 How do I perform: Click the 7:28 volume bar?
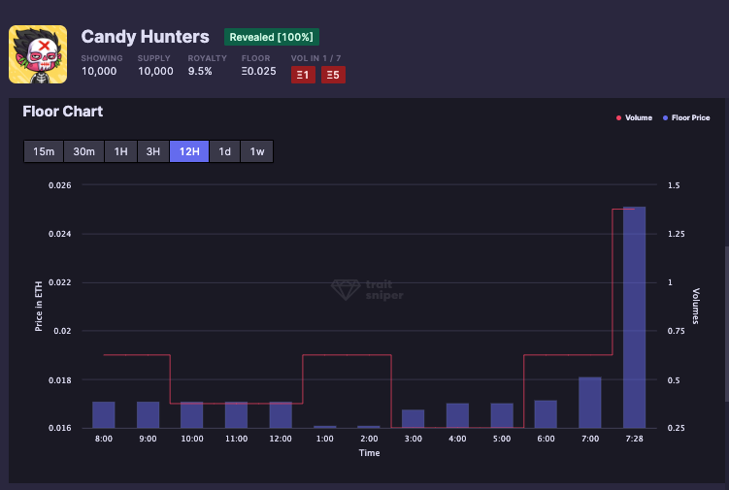click(x=634, y=317)
